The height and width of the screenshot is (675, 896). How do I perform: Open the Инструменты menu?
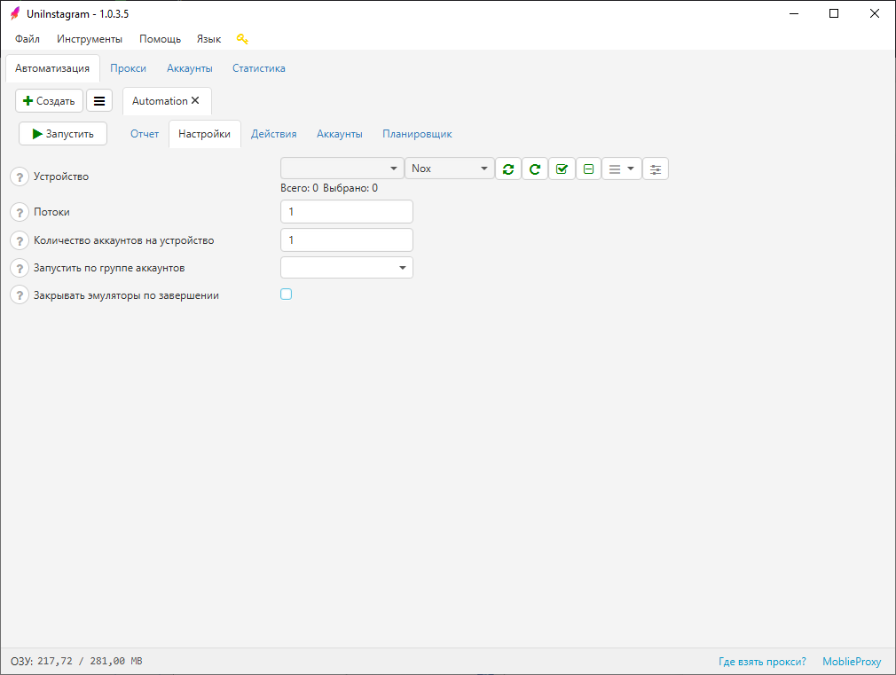[90, 39]
